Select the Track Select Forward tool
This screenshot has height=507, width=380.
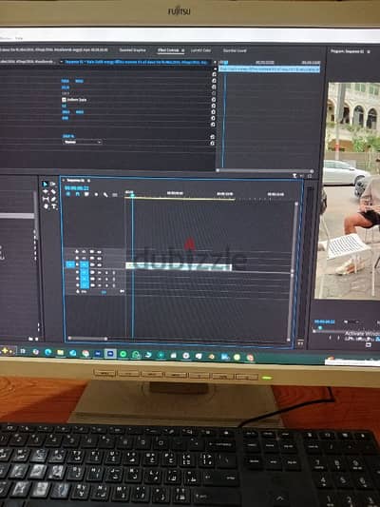tap(53, 184)
